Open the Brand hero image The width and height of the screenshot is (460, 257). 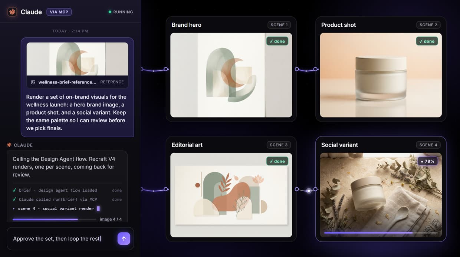point(231,75)
